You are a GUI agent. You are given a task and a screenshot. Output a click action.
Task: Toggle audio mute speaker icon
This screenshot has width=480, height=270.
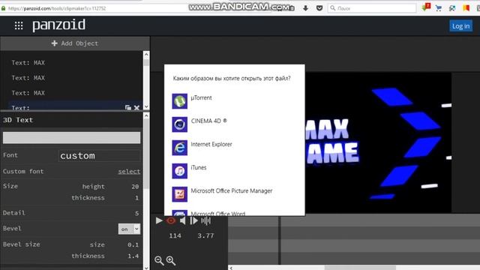(x=183, y=220)
